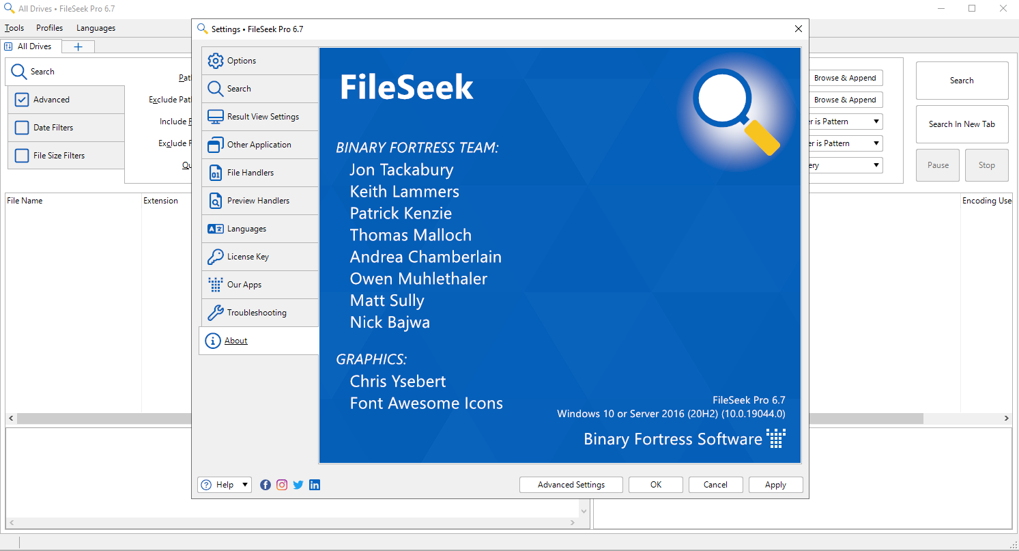
Task: Click the Search magnifier icon in settings sidebar
Action: click(216, 89)
